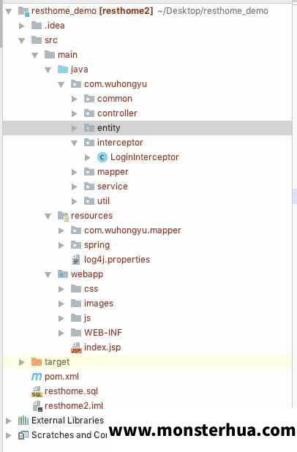Click the resthome.sql file icon
The height and width of the screenshot is (452, 297).
(37, 391)
